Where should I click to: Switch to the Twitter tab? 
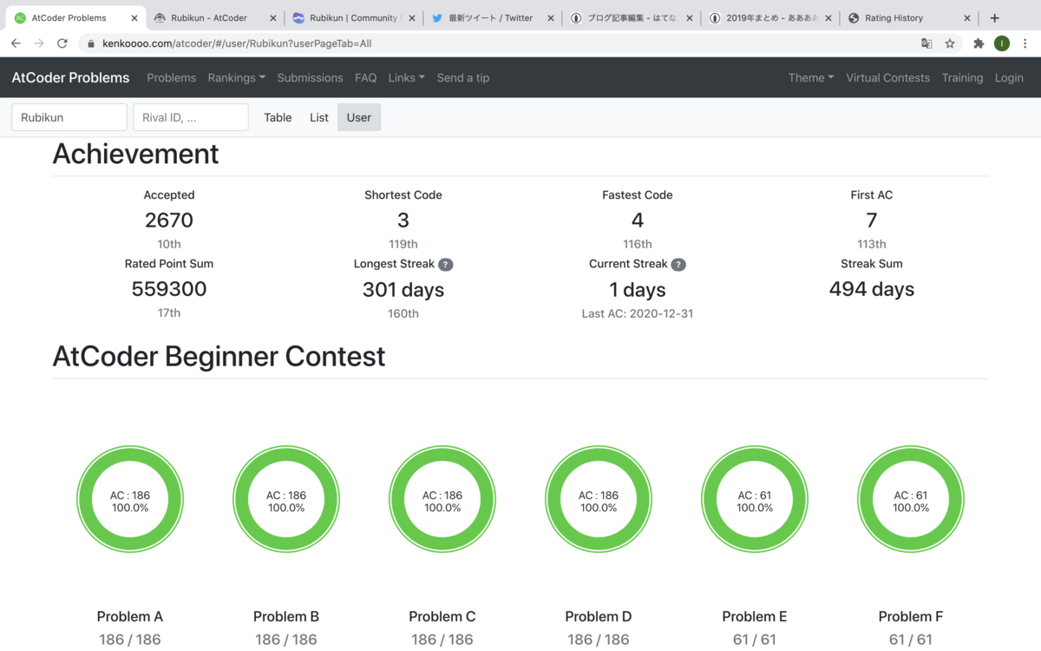point(492,17)
